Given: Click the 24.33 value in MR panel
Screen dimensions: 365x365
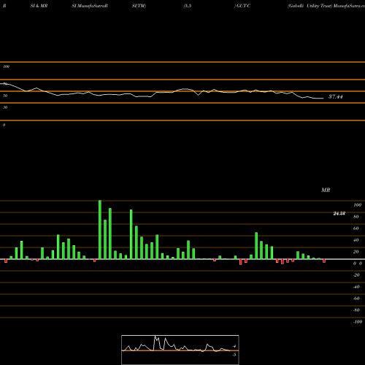Looking at the screenshot, I should (339, 213).
